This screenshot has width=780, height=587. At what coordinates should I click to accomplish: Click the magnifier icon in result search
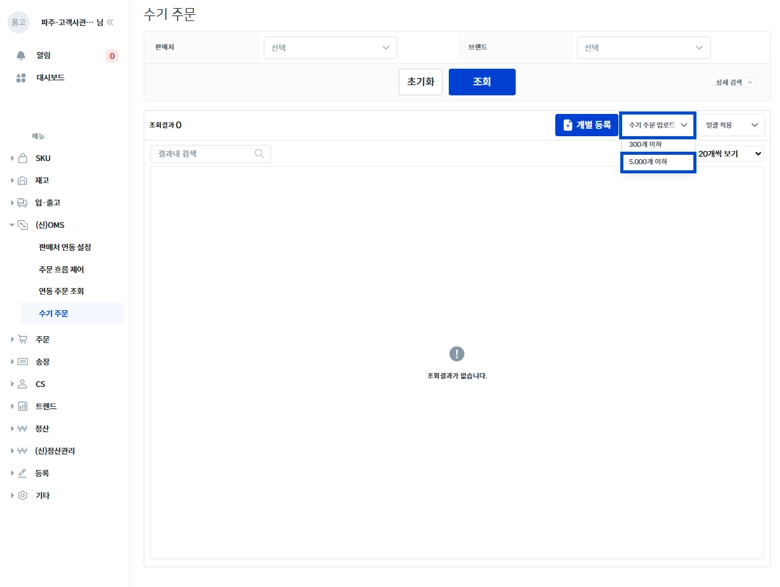[x=259, y=154]
